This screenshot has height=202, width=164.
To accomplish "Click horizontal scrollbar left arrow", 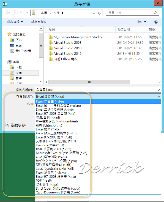I will pyautogui.click(x=46, y=82).
